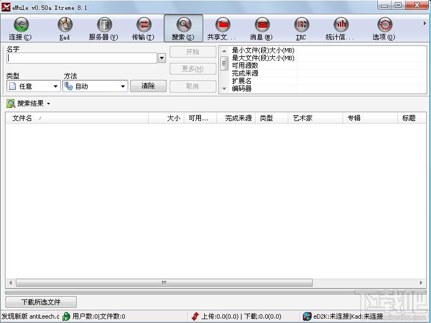431x323 pixels.
Task: Click the horizontal scrollbar in results list
Action: click(164, 283)
